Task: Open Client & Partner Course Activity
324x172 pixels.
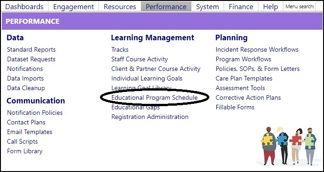Action: (156, 69)
